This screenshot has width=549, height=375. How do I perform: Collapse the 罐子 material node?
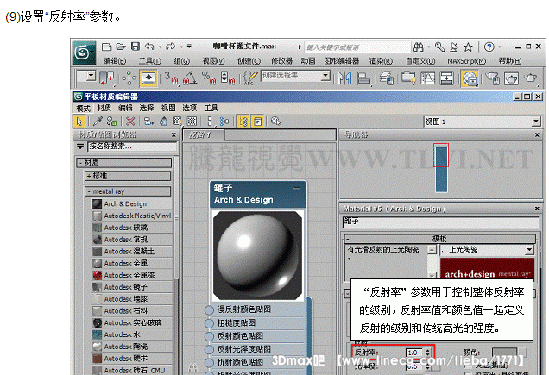coord(297,188)
